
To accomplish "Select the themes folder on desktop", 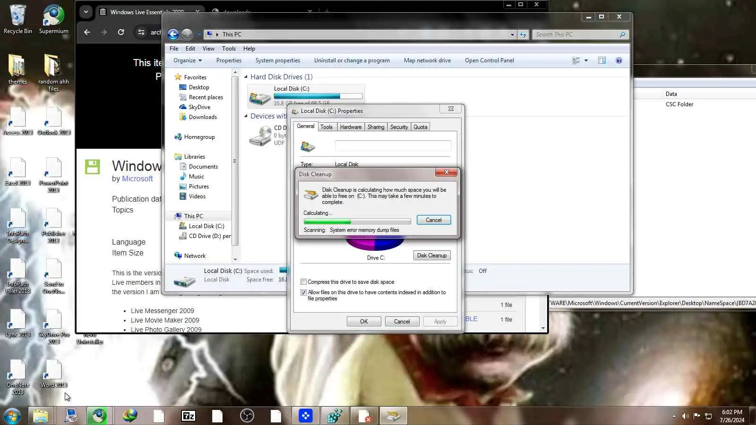I will 17,69.
